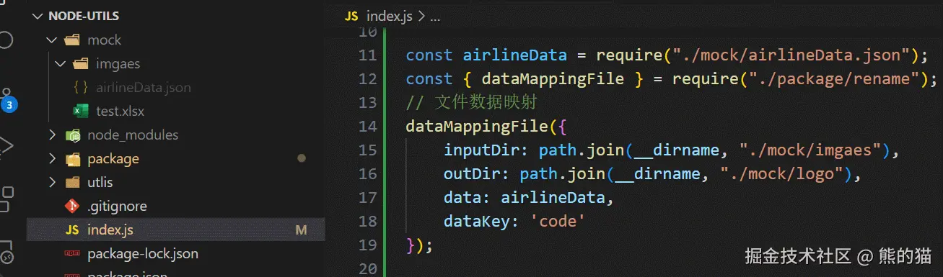The image size is (943, 277).
Task: Open airlineData.json in explorer
Action: (x=144, y=87)
